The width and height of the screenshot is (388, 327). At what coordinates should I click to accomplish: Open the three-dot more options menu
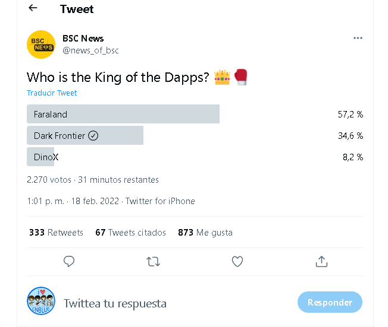[x=358, y=38]
